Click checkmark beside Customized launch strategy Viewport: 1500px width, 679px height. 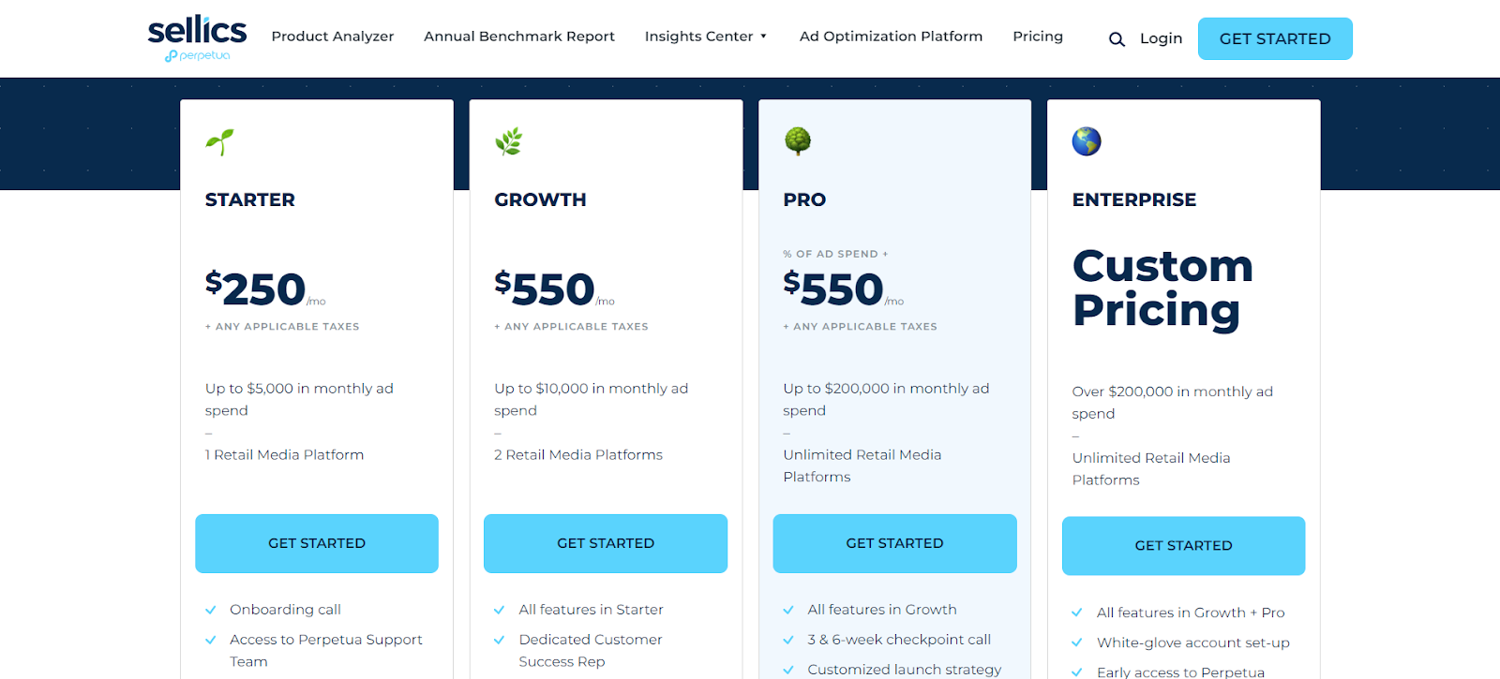point(788,670)
